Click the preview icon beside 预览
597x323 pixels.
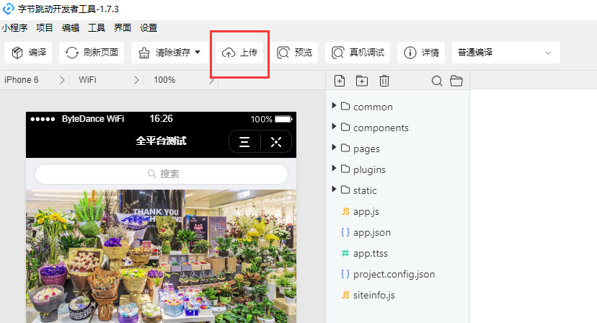tap(283, 53)
